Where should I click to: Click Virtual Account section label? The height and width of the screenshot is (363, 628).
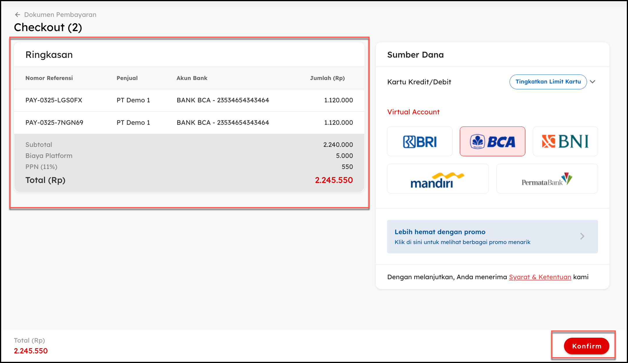pos(413,112)
